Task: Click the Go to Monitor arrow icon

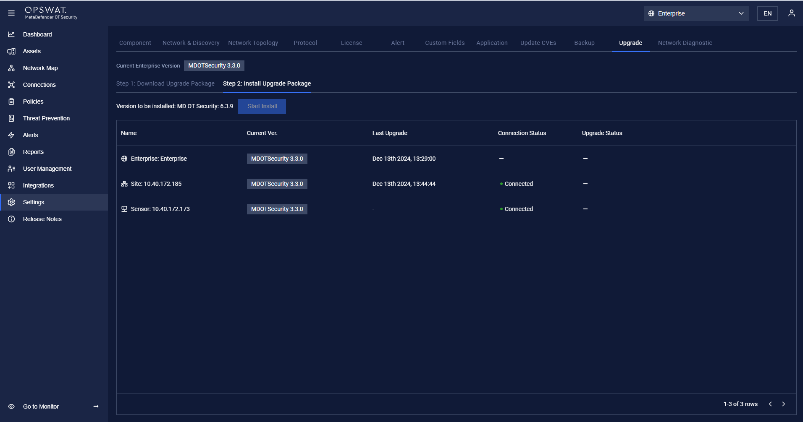Action: click(96, 406)
